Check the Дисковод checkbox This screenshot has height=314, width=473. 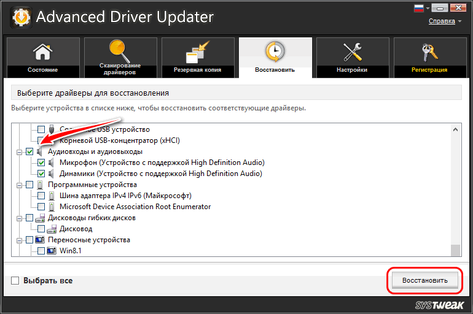tap(41, 229)
